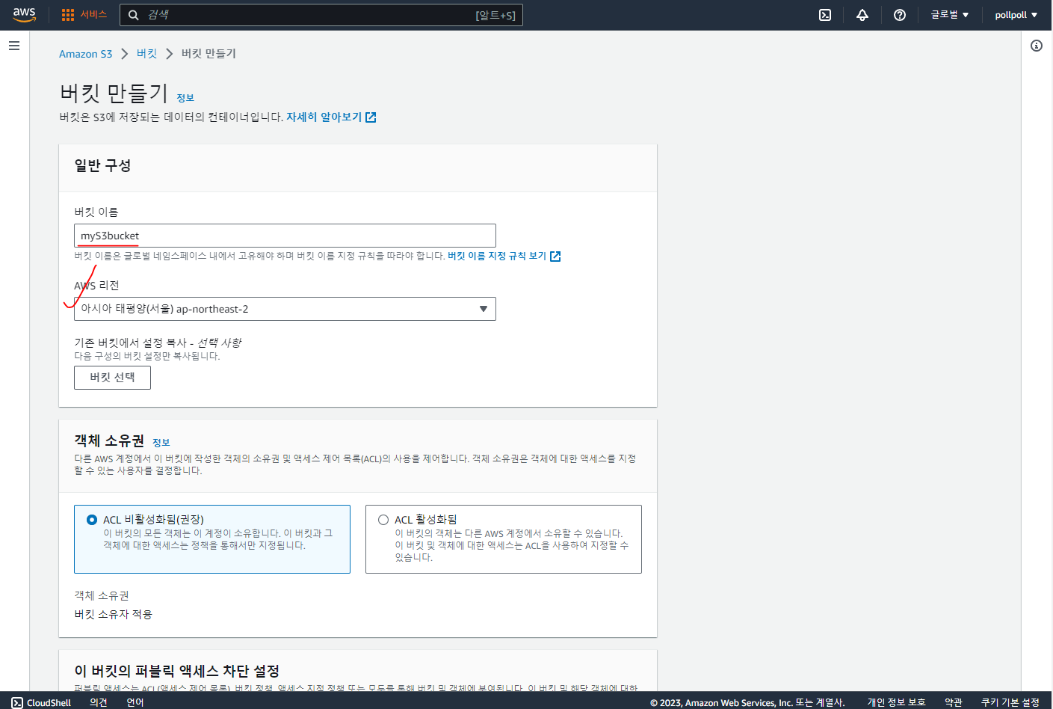Toggle the side navigation hamburger menu
The height and width of the screenshot is (709, 1053).
(14, 46)
